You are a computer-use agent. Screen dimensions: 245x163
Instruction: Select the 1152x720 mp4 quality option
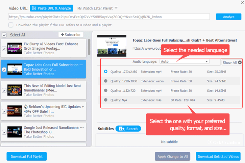pos(106,90)
